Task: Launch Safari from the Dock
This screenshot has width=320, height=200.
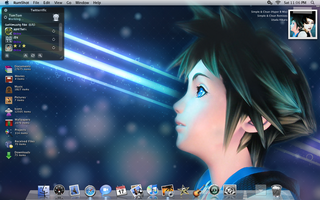Action: click(90, 191)
